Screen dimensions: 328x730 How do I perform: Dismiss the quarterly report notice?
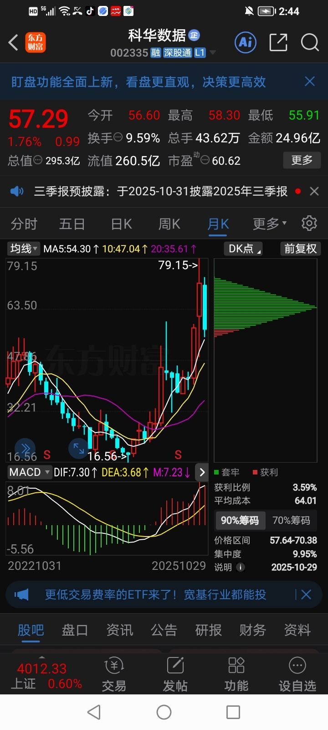314,191
